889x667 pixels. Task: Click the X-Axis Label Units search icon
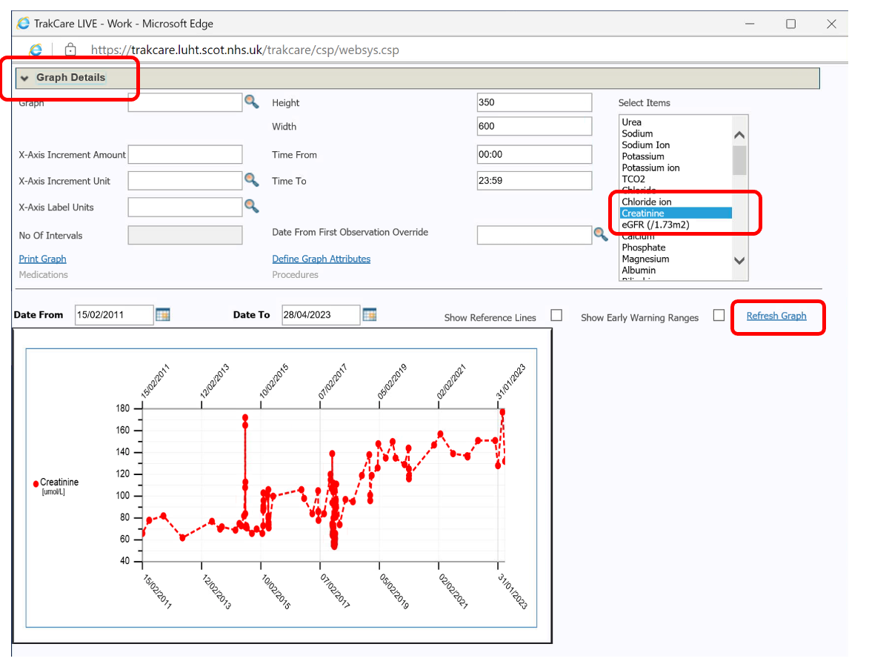pos(252,206)
